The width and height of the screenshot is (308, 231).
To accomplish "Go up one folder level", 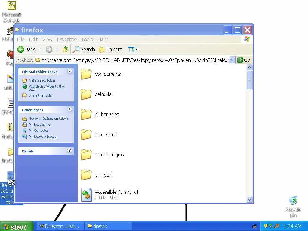I will pyautogui.click(x=65, y=49).
